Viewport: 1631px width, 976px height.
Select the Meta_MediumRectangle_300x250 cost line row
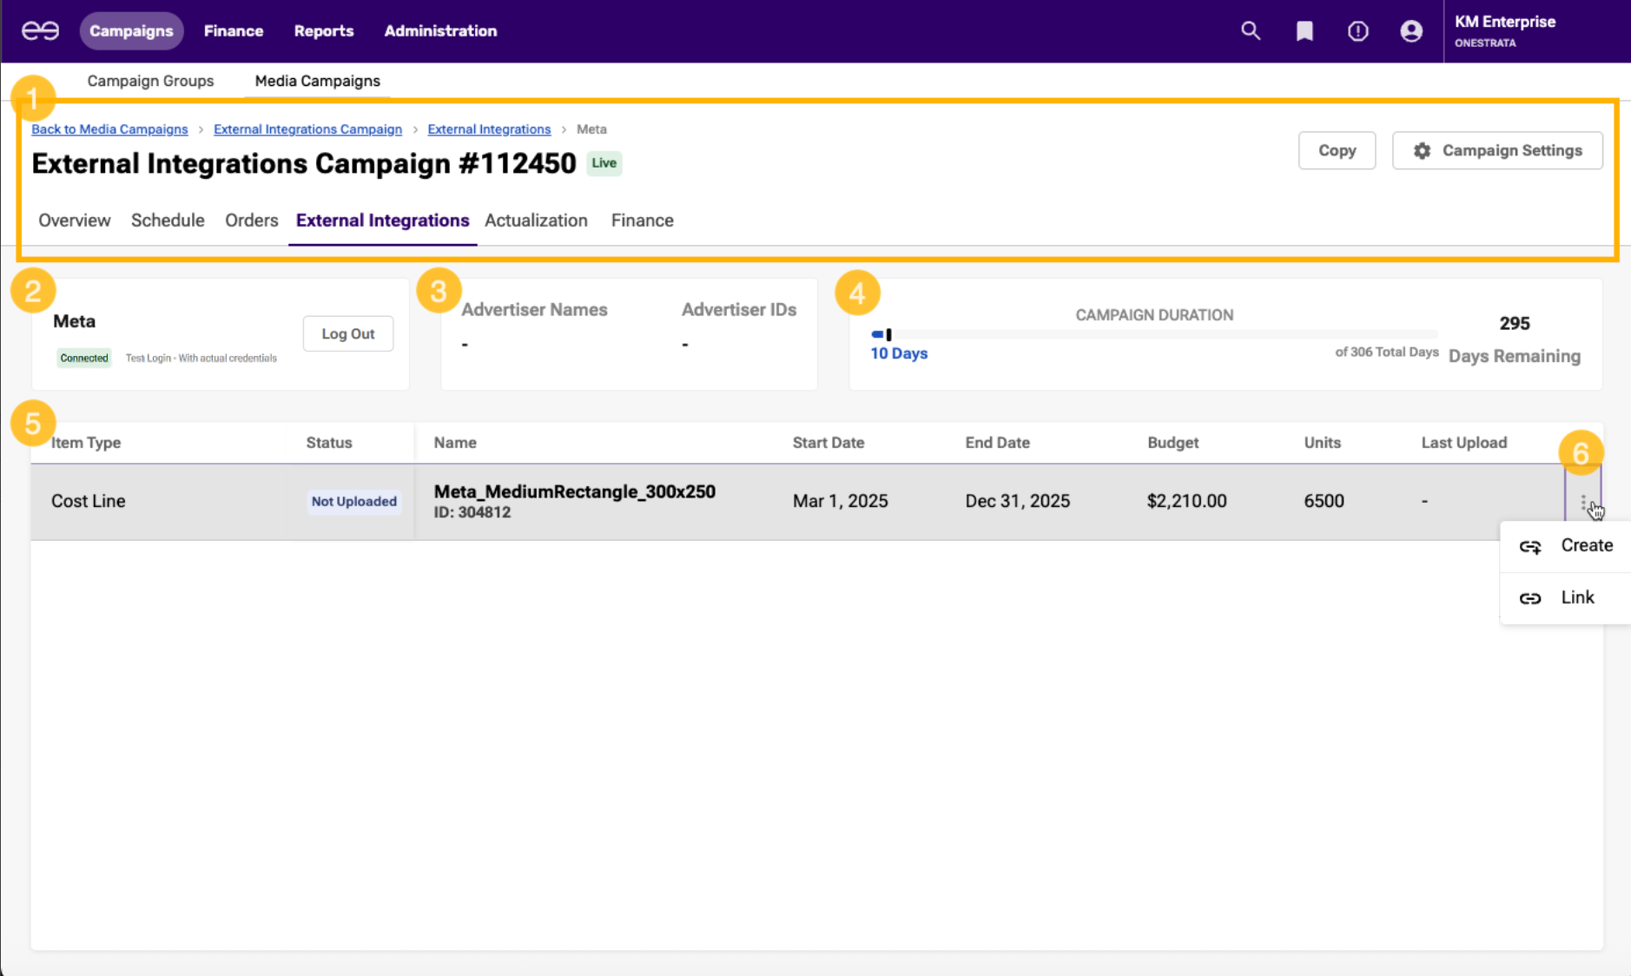(574, 501)
